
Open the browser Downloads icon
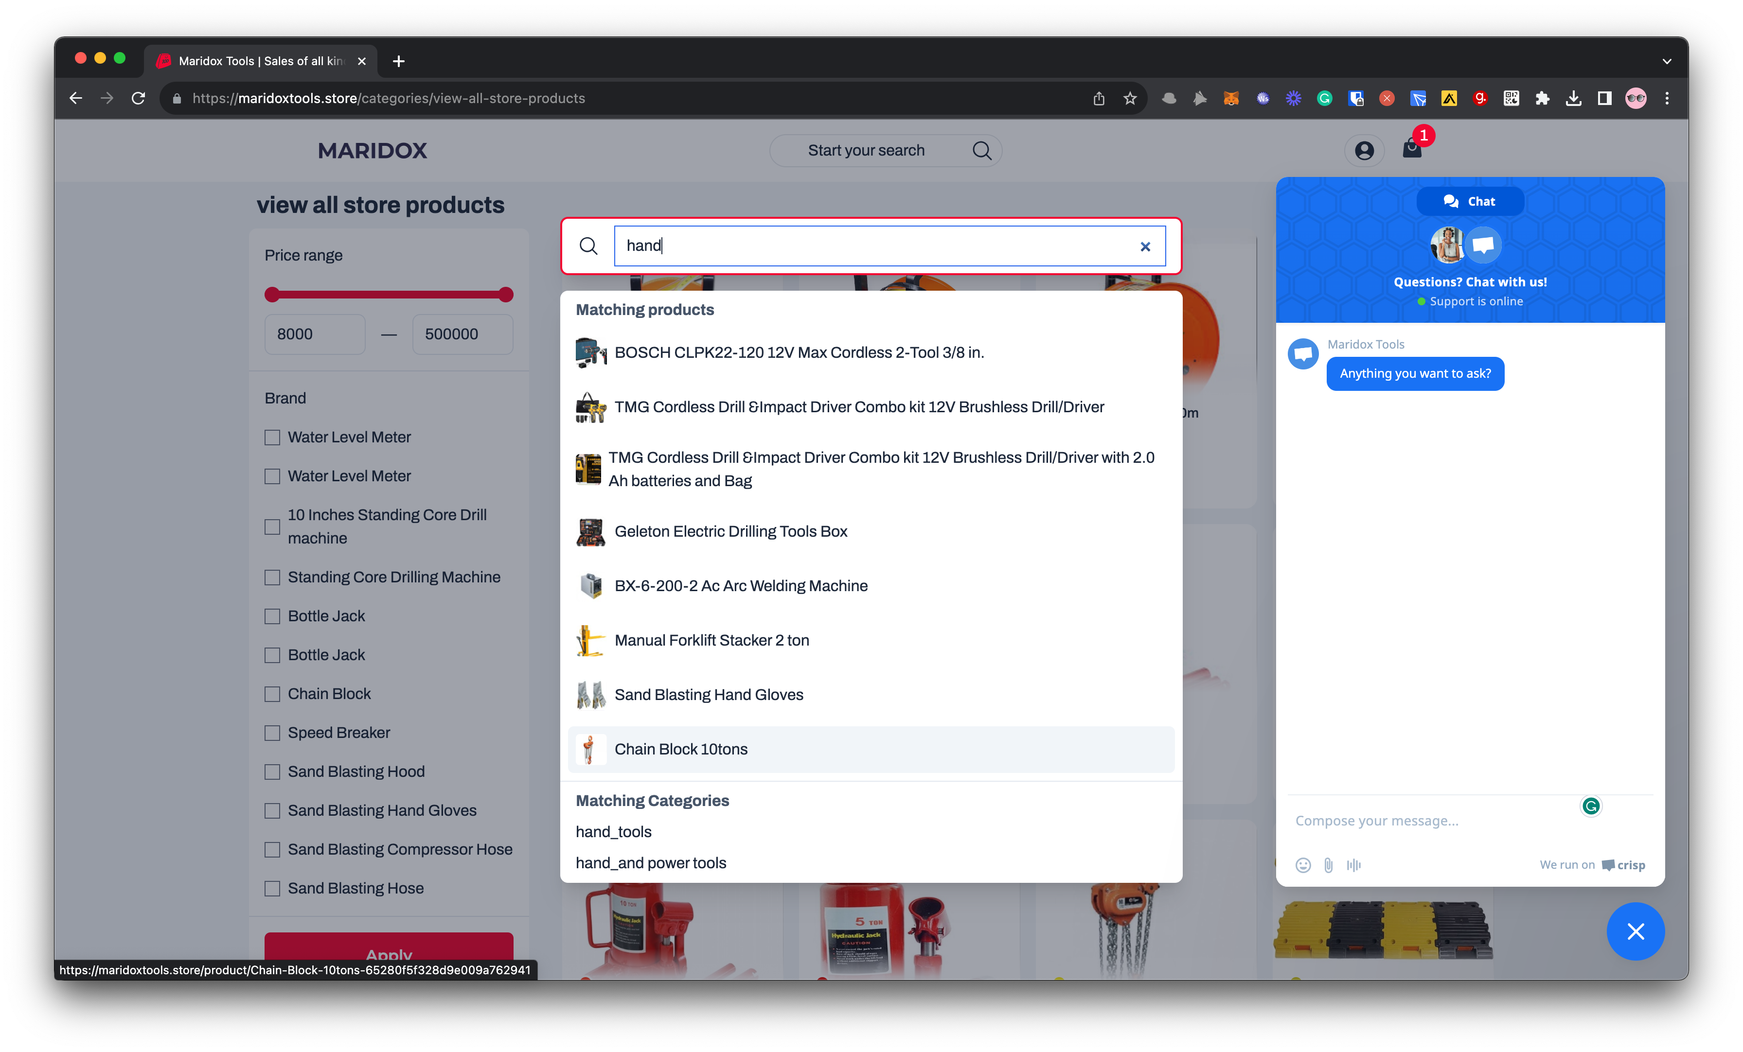click(1573, 98)
